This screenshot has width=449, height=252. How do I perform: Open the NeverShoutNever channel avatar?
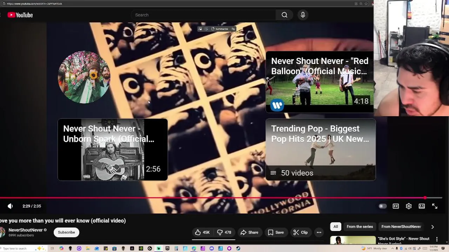tap(2, 232)
